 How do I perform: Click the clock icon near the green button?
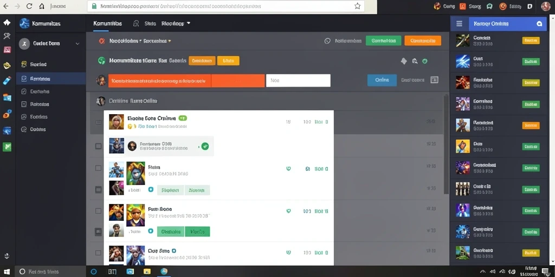pos(327,41)
